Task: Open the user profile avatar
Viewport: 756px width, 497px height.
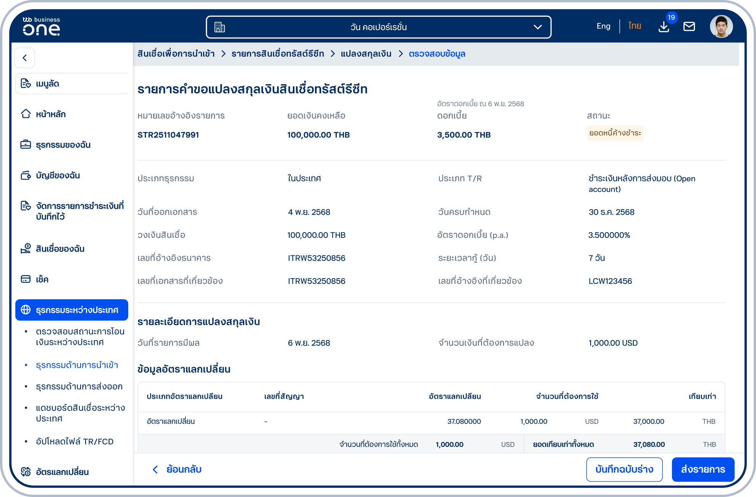Action: click(721, 26)
